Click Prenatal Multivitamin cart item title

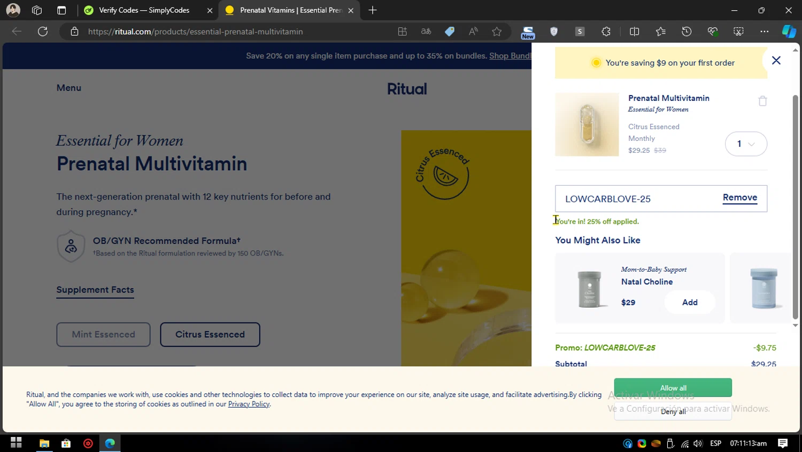tap(668, 98)
